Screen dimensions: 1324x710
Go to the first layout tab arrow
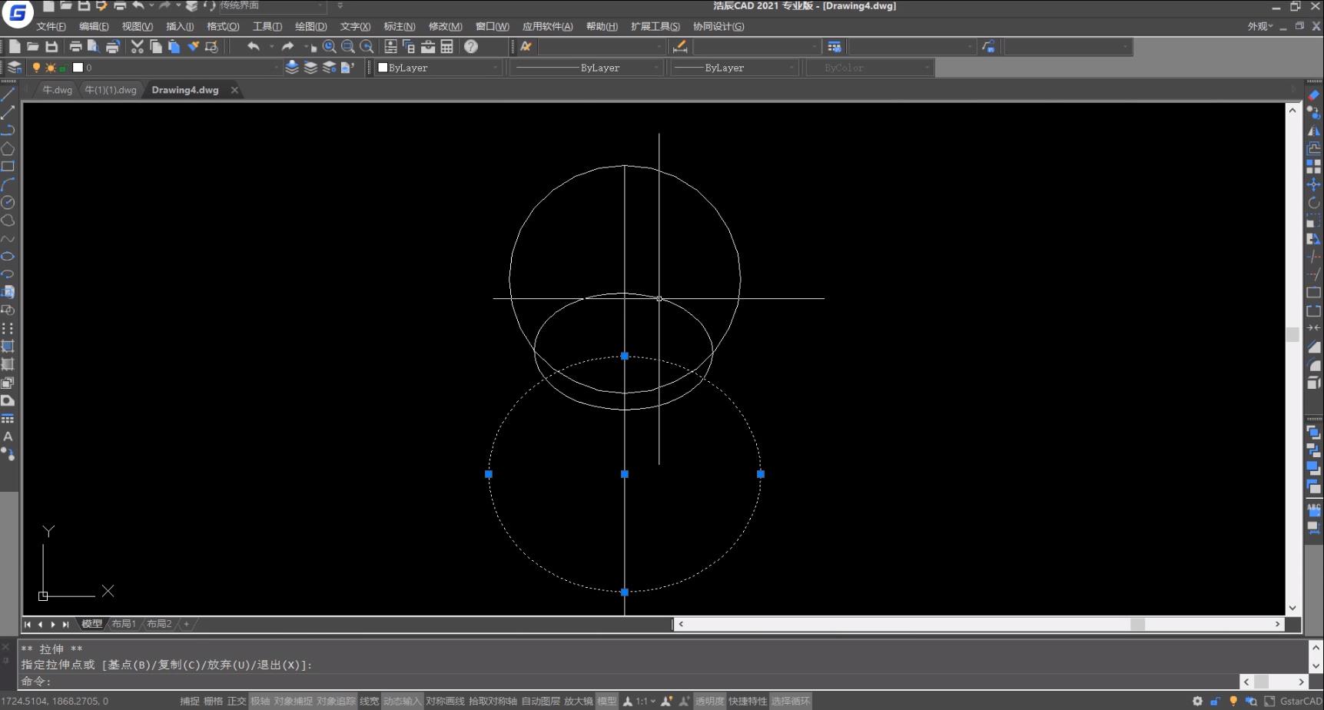(x=28, y=624)
